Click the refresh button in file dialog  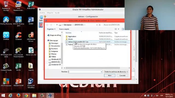pyautogui.click(x=100, y=25)
